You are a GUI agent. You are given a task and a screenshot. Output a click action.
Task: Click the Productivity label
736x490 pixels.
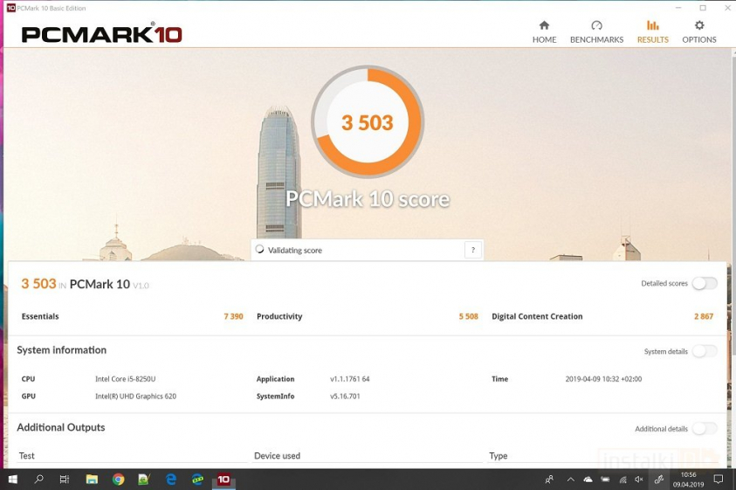[279, 316]
